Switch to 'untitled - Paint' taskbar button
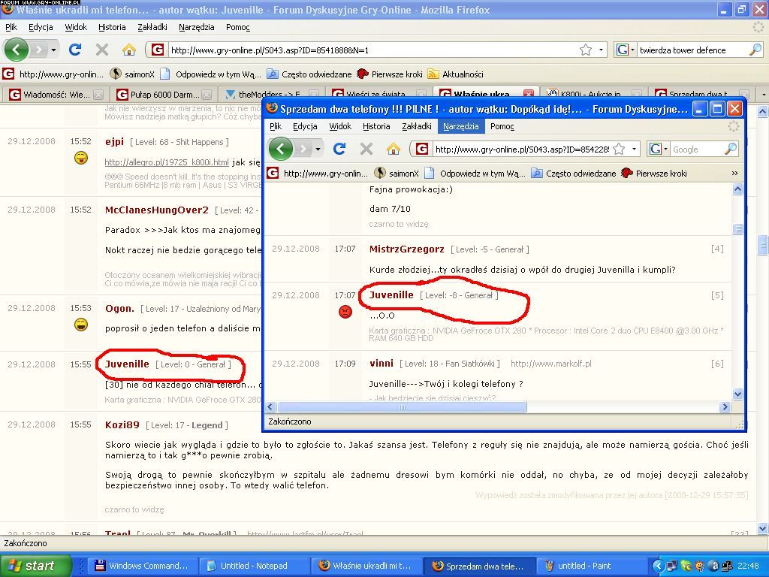This screenshot has width=769, height=577. tap(592, 566)
